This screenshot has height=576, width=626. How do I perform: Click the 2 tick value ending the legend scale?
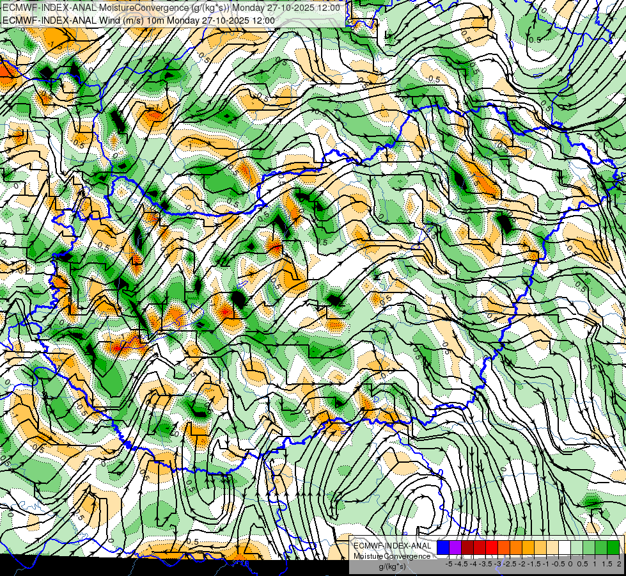[619, 564]
